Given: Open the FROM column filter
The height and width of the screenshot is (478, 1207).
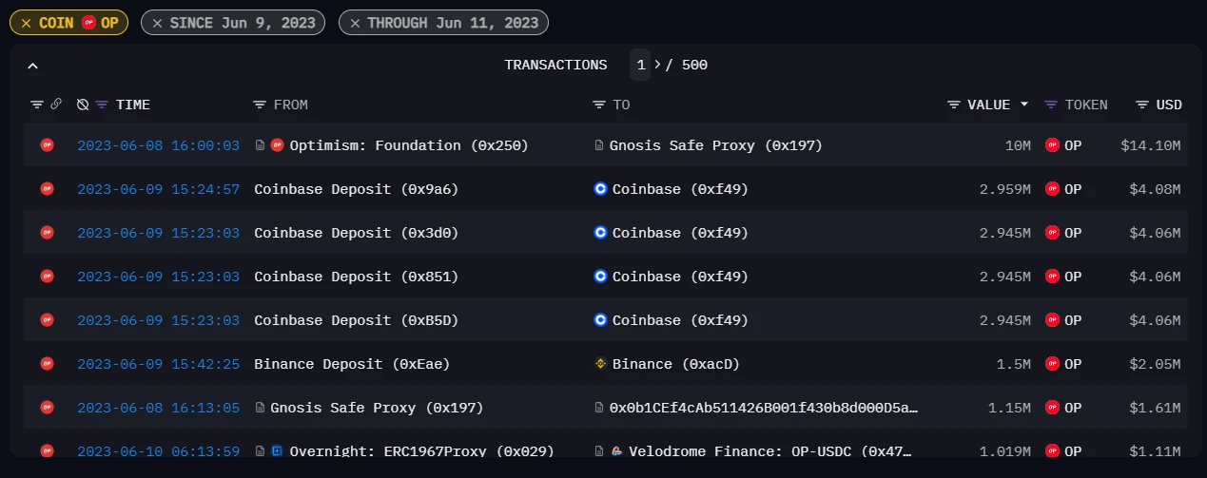Looking at the screenshot, I should pos(260,105).
